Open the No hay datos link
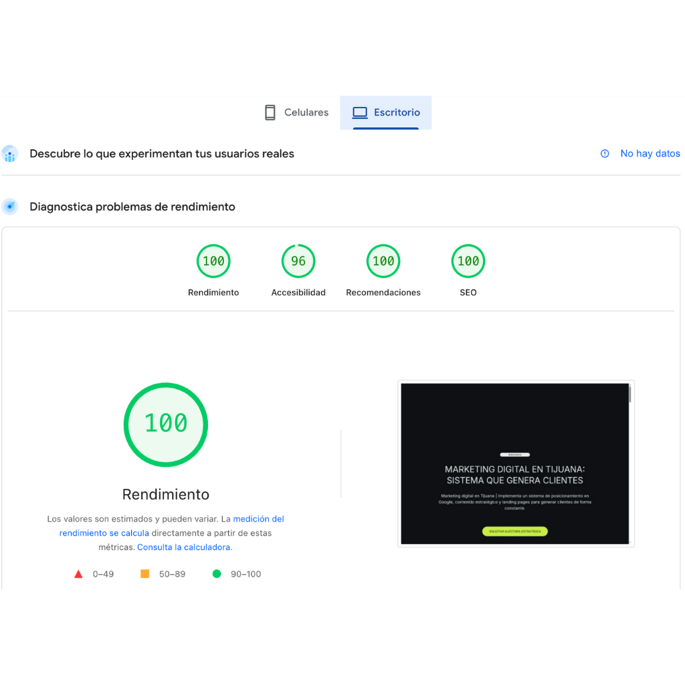 650,154
